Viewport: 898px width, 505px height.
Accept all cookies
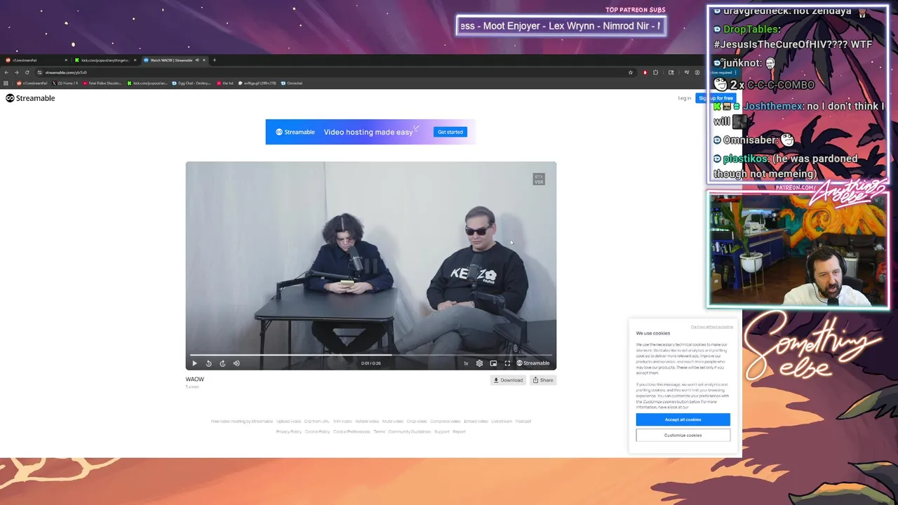click(683, 419)
